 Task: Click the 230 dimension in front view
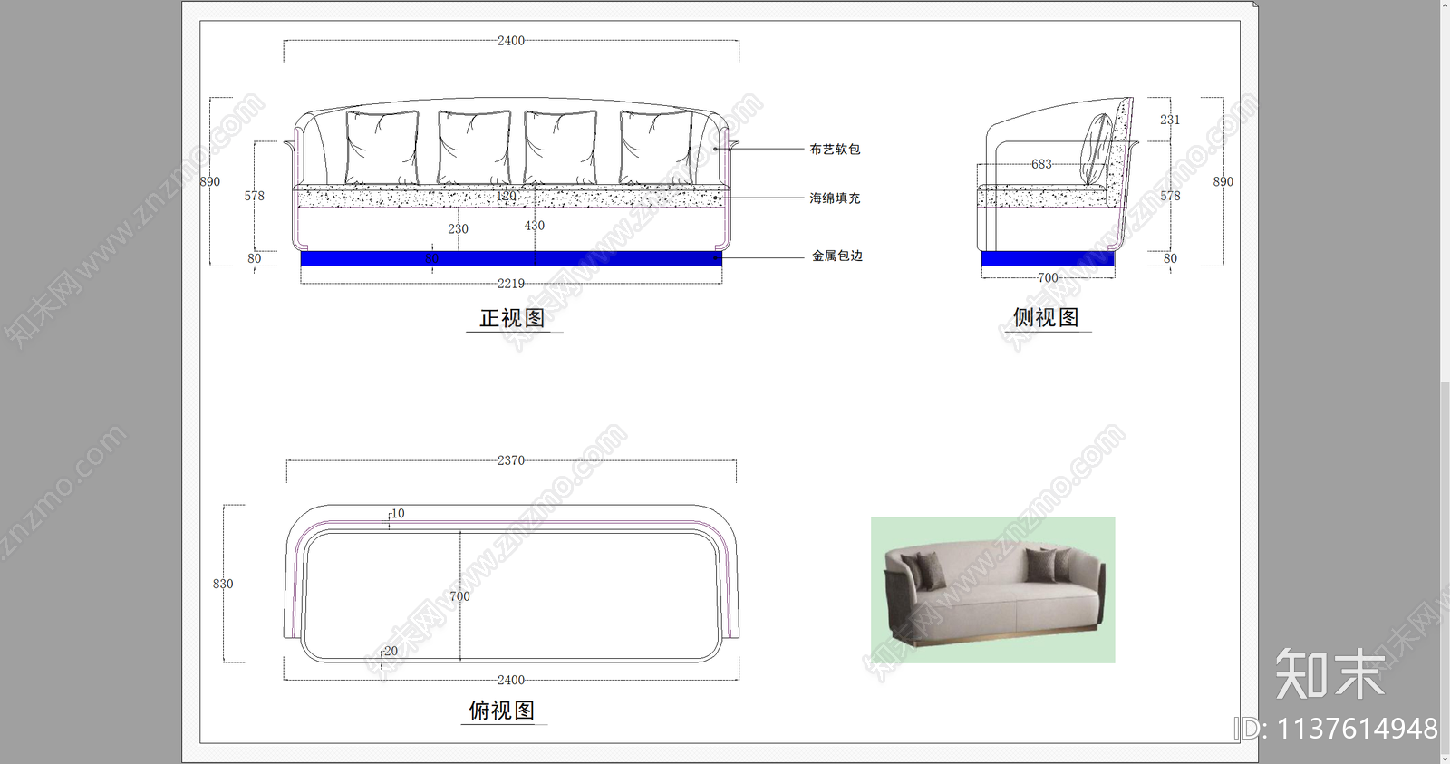[459, 228]
